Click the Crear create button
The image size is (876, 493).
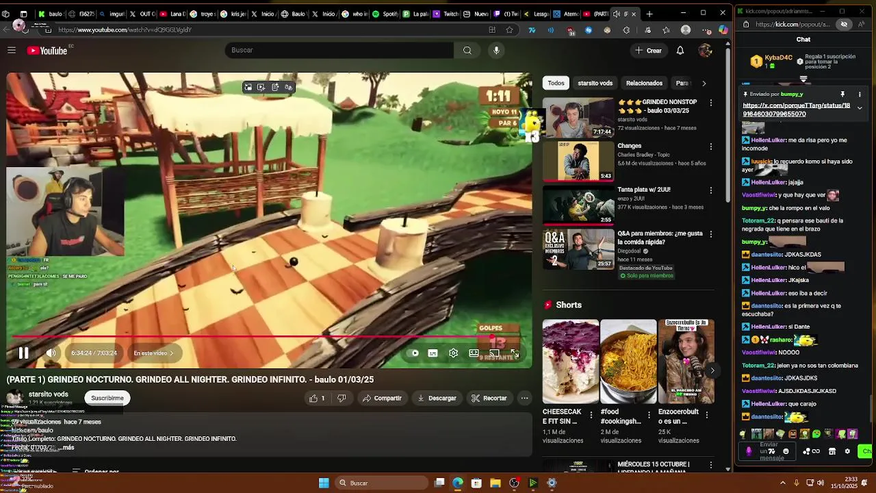point(648,50)
